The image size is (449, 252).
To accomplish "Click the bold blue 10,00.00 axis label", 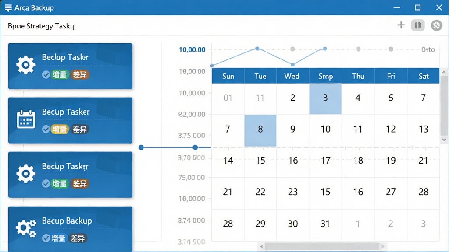I will [192, 50].
